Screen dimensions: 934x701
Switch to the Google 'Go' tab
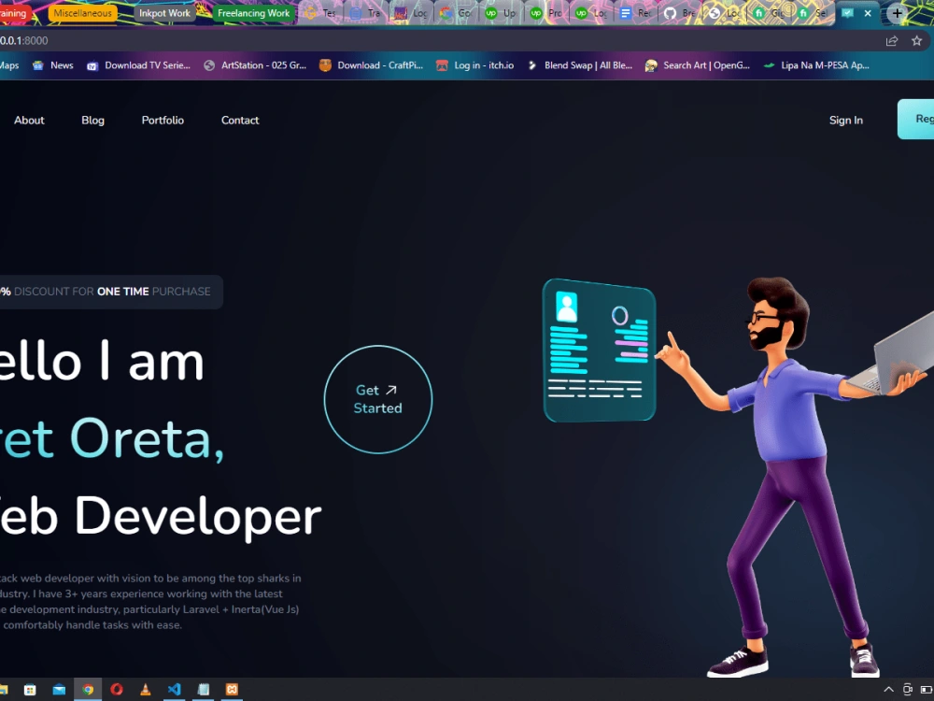click(x=456, y=13)
